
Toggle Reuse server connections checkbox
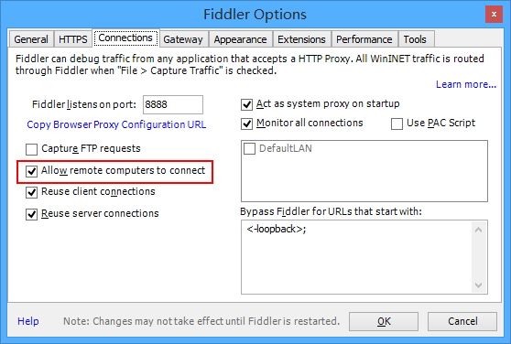(x=32, y=214)
